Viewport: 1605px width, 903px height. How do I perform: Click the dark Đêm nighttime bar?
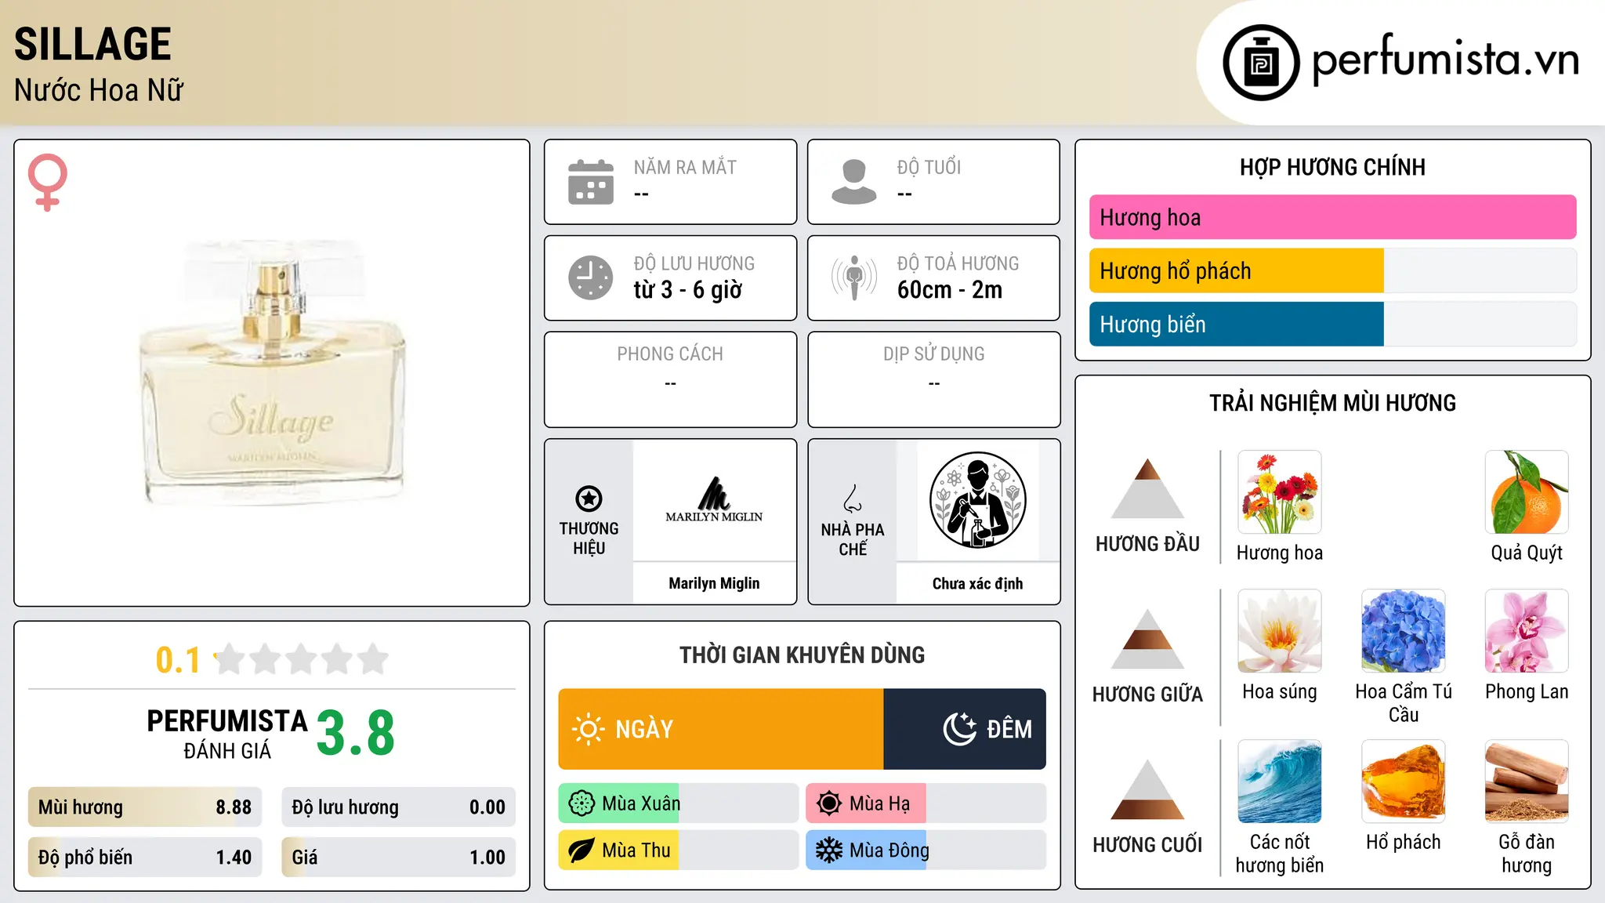point(965,729)
